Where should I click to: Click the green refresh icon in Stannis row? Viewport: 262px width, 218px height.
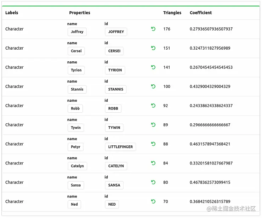coord(153,86)
